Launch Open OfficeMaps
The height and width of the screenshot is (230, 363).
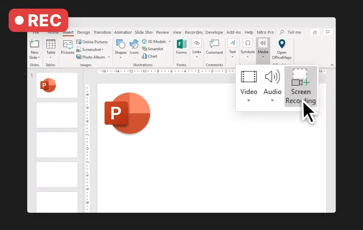pyautogui.click(x=282, y=49)
